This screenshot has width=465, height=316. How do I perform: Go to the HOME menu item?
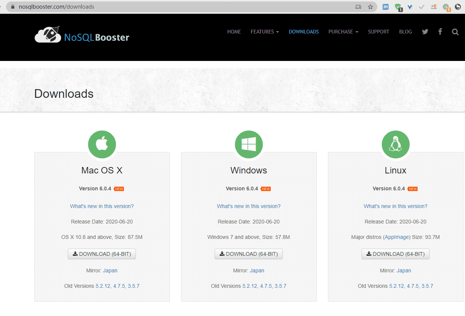click(x=234, y=32)
